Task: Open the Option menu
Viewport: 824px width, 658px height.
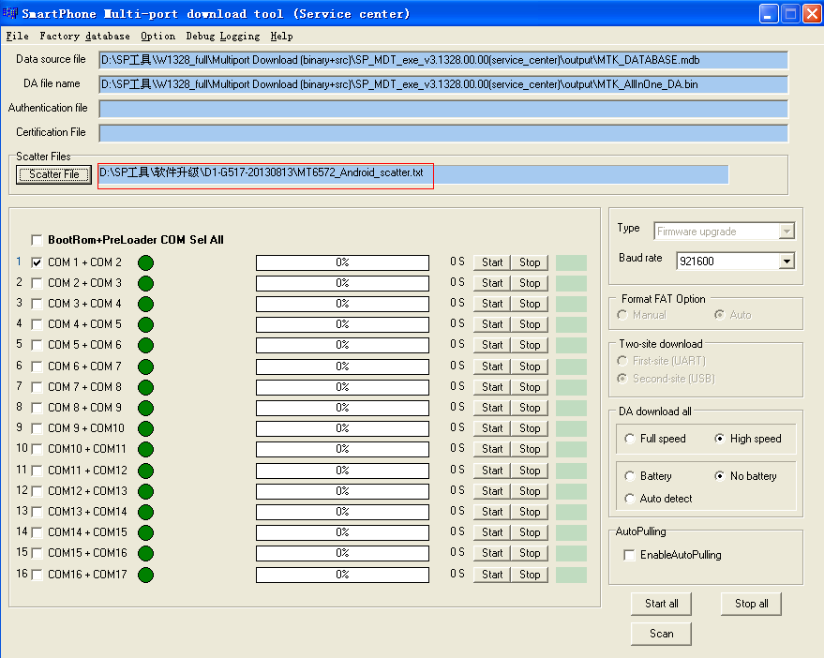Action: click(157, 37)
